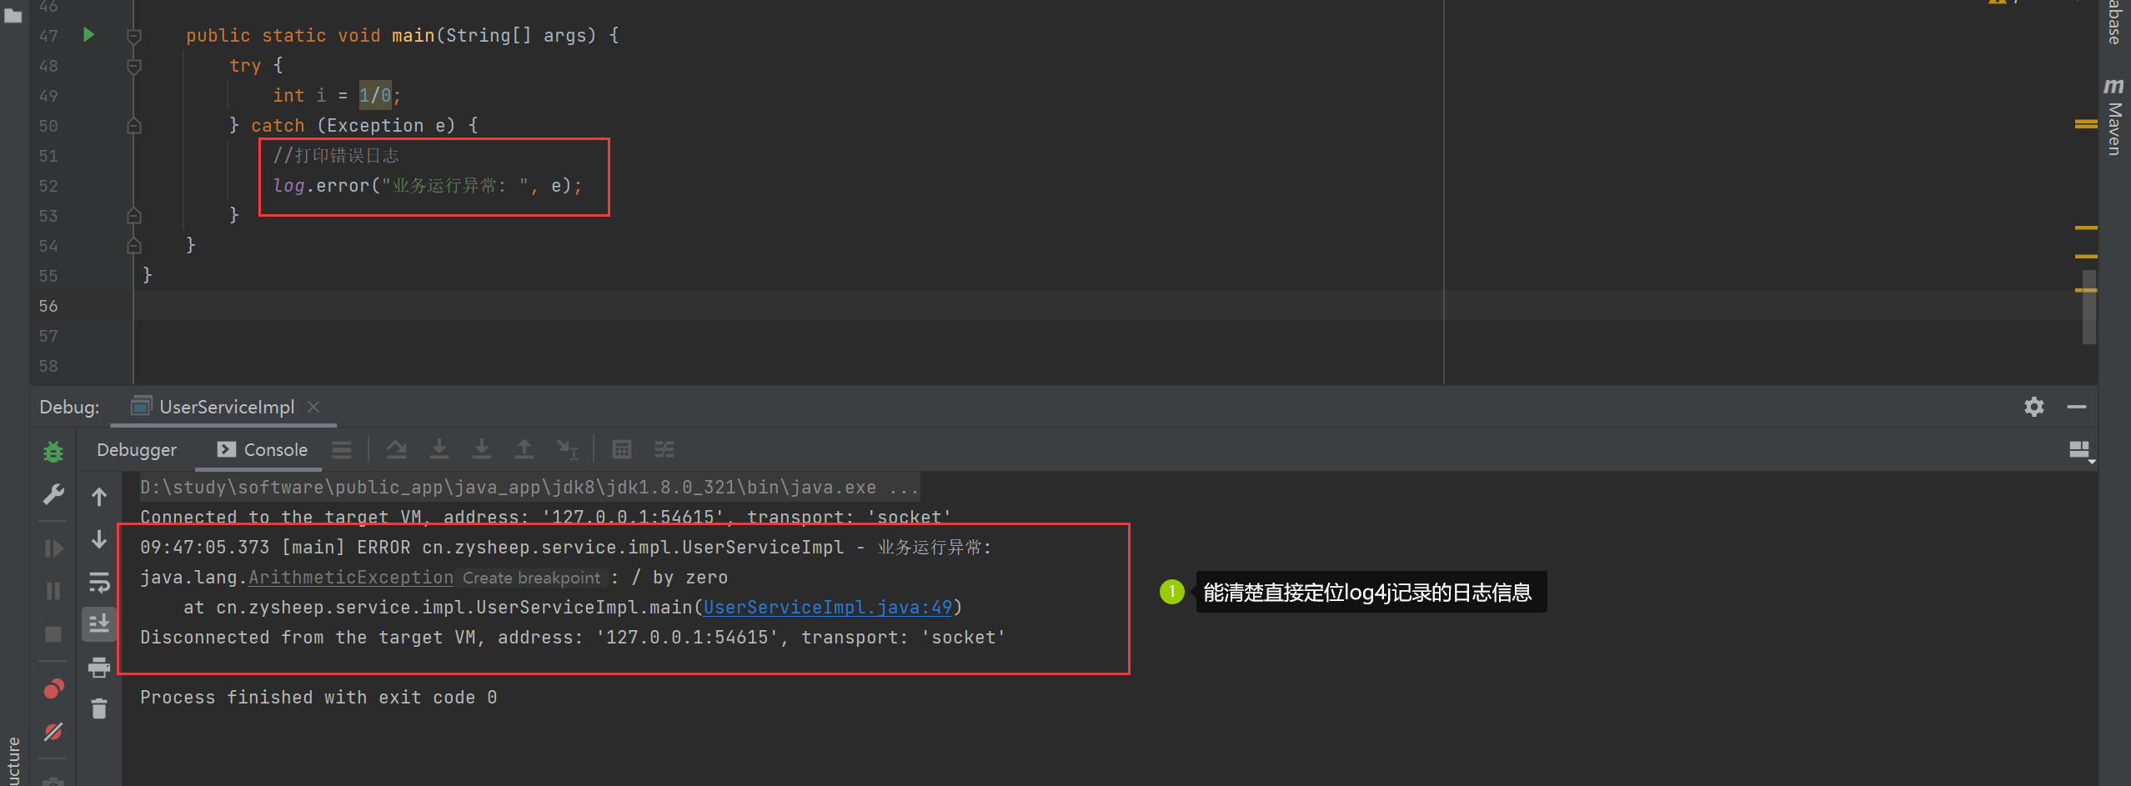Click the Run to Cursor icon

pos(568,450)
